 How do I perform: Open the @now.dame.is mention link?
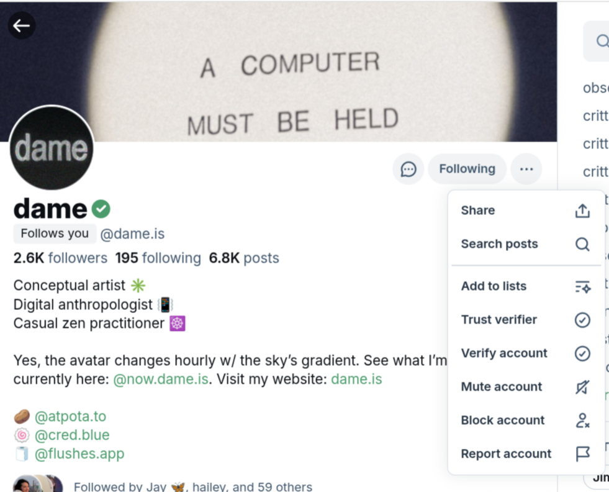(160, 379)
